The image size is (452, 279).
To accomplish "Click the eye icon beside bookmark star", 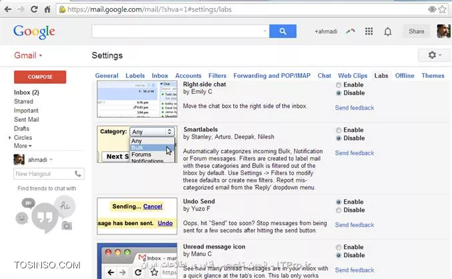I will point(432,9).
